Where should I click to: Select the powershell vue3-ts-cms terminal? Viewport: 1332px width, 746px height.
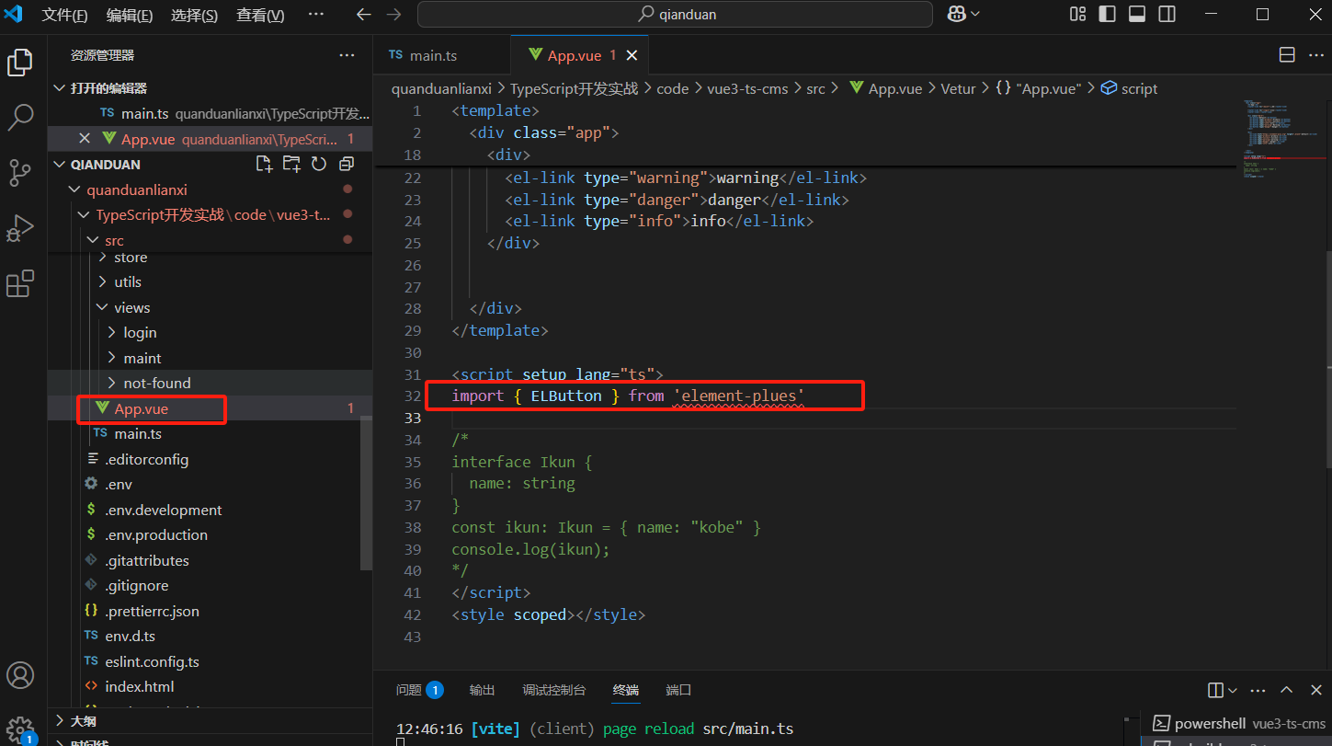coord(1237,723)
